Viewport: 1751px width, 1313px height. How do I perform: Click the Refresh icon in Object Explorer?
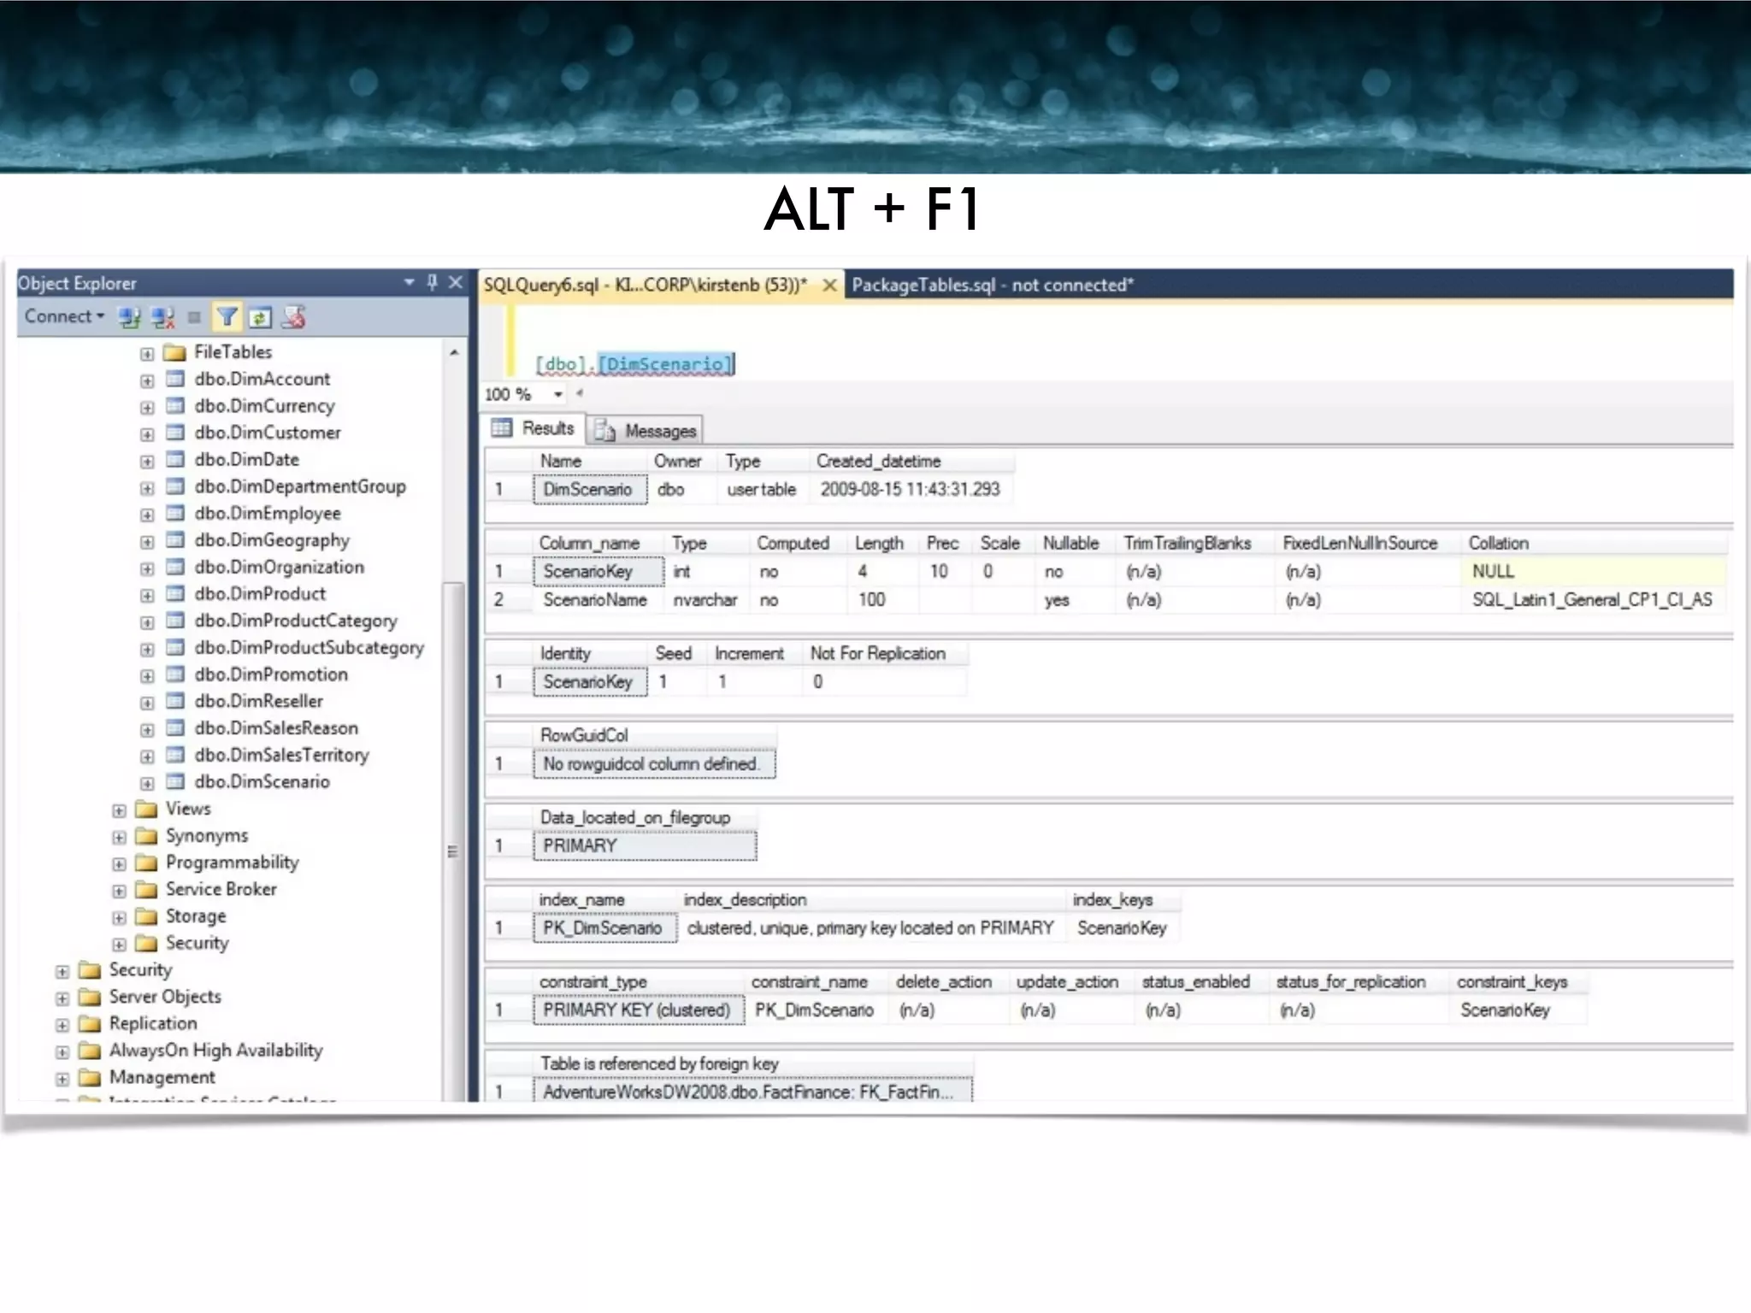point(260,318)
